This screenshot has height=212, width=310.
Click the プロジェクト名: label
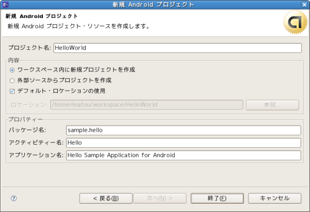click(29, 48)
